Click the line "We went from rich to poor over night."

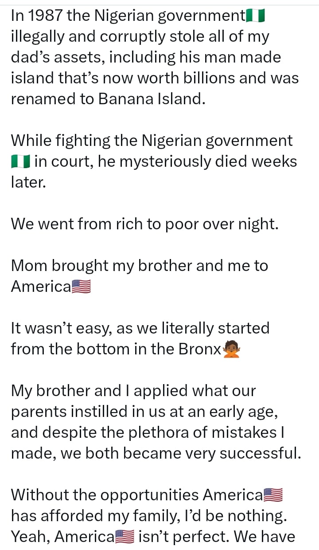pyautogui.click(x=144, y=224)
